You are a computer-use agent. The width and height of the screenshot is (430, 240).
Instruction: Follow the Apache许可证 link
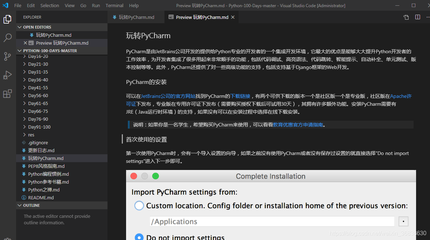[x=401, y=96]
